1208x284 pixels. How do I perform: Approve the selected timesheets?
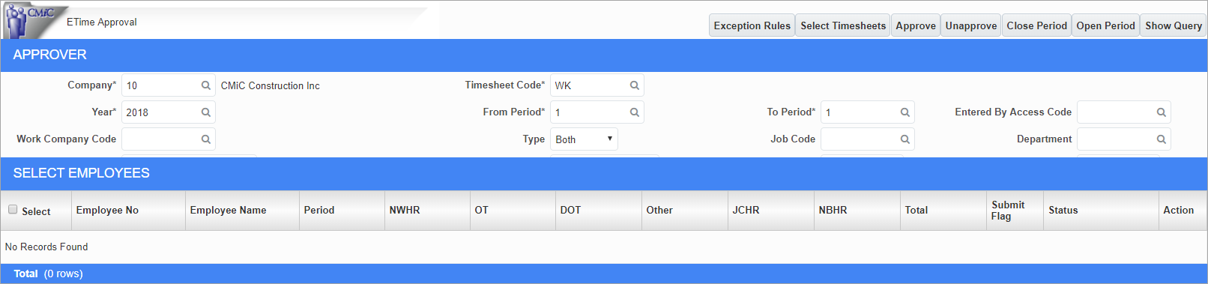[x=916, y=25]
